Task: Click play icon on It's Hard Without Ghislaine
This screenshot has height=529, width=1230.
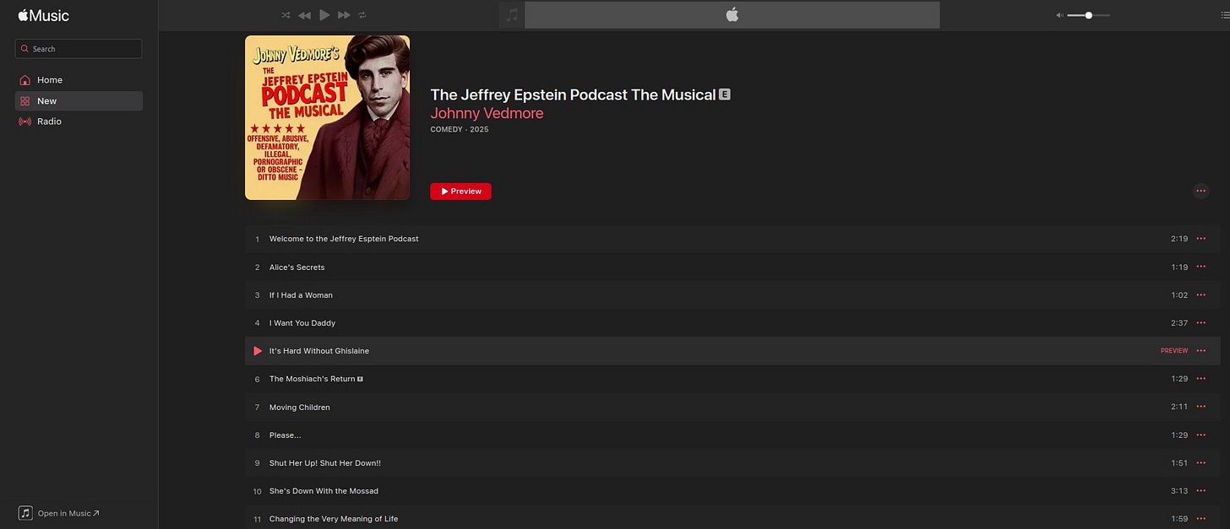Action: coord(258,351)
